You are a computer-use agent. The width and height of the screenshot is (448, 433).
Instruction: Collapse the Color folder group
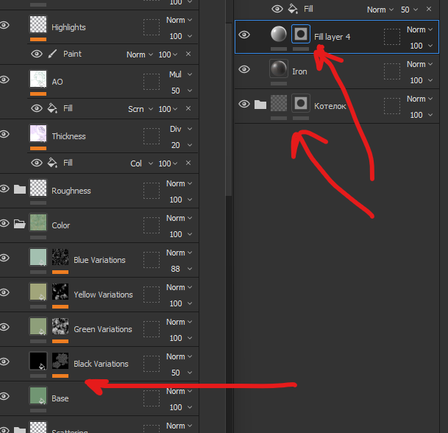pos(20,224)
